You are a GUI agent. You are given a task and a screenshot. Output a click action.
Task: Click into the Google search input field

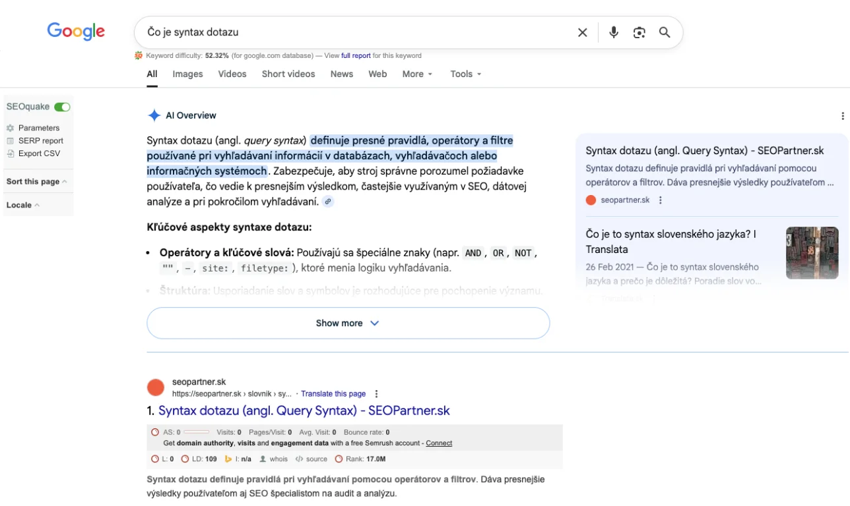click(x=350, y=32)
